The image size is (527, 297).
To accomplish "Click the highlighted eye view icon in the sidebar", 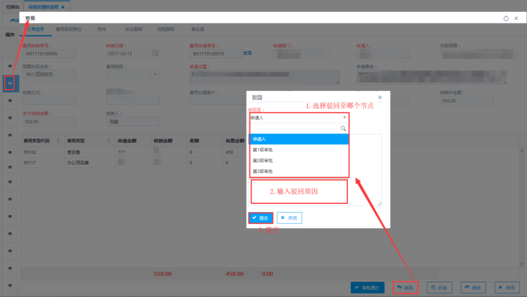I will 10,83.
